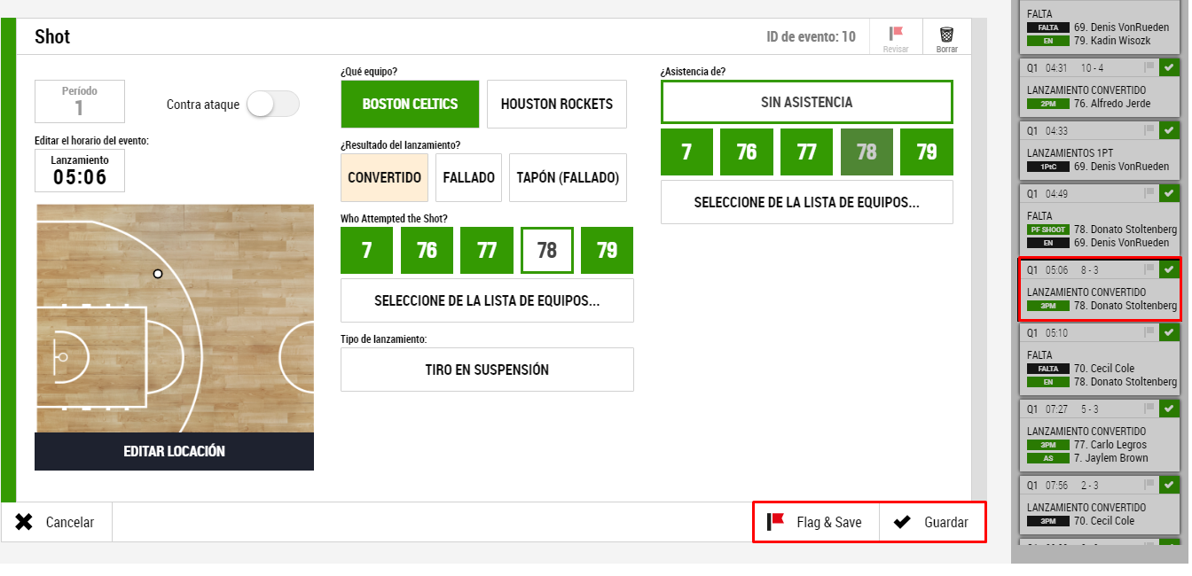Pick player 76 as the shooter
Viewport: 1192px width, 576px height.
pyautogui.click(x=427, y=250)
